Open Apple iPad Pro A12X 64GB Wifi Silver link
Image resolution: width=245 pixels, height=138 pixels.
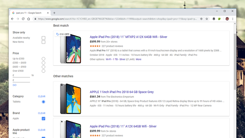click(x=123, y=126)
